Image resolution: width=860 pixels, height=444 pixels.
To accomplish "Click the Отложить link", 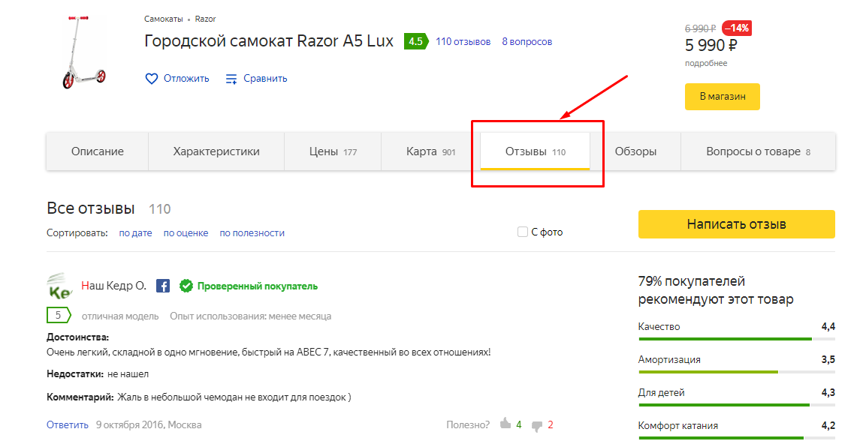I will [x=186, y=79].
